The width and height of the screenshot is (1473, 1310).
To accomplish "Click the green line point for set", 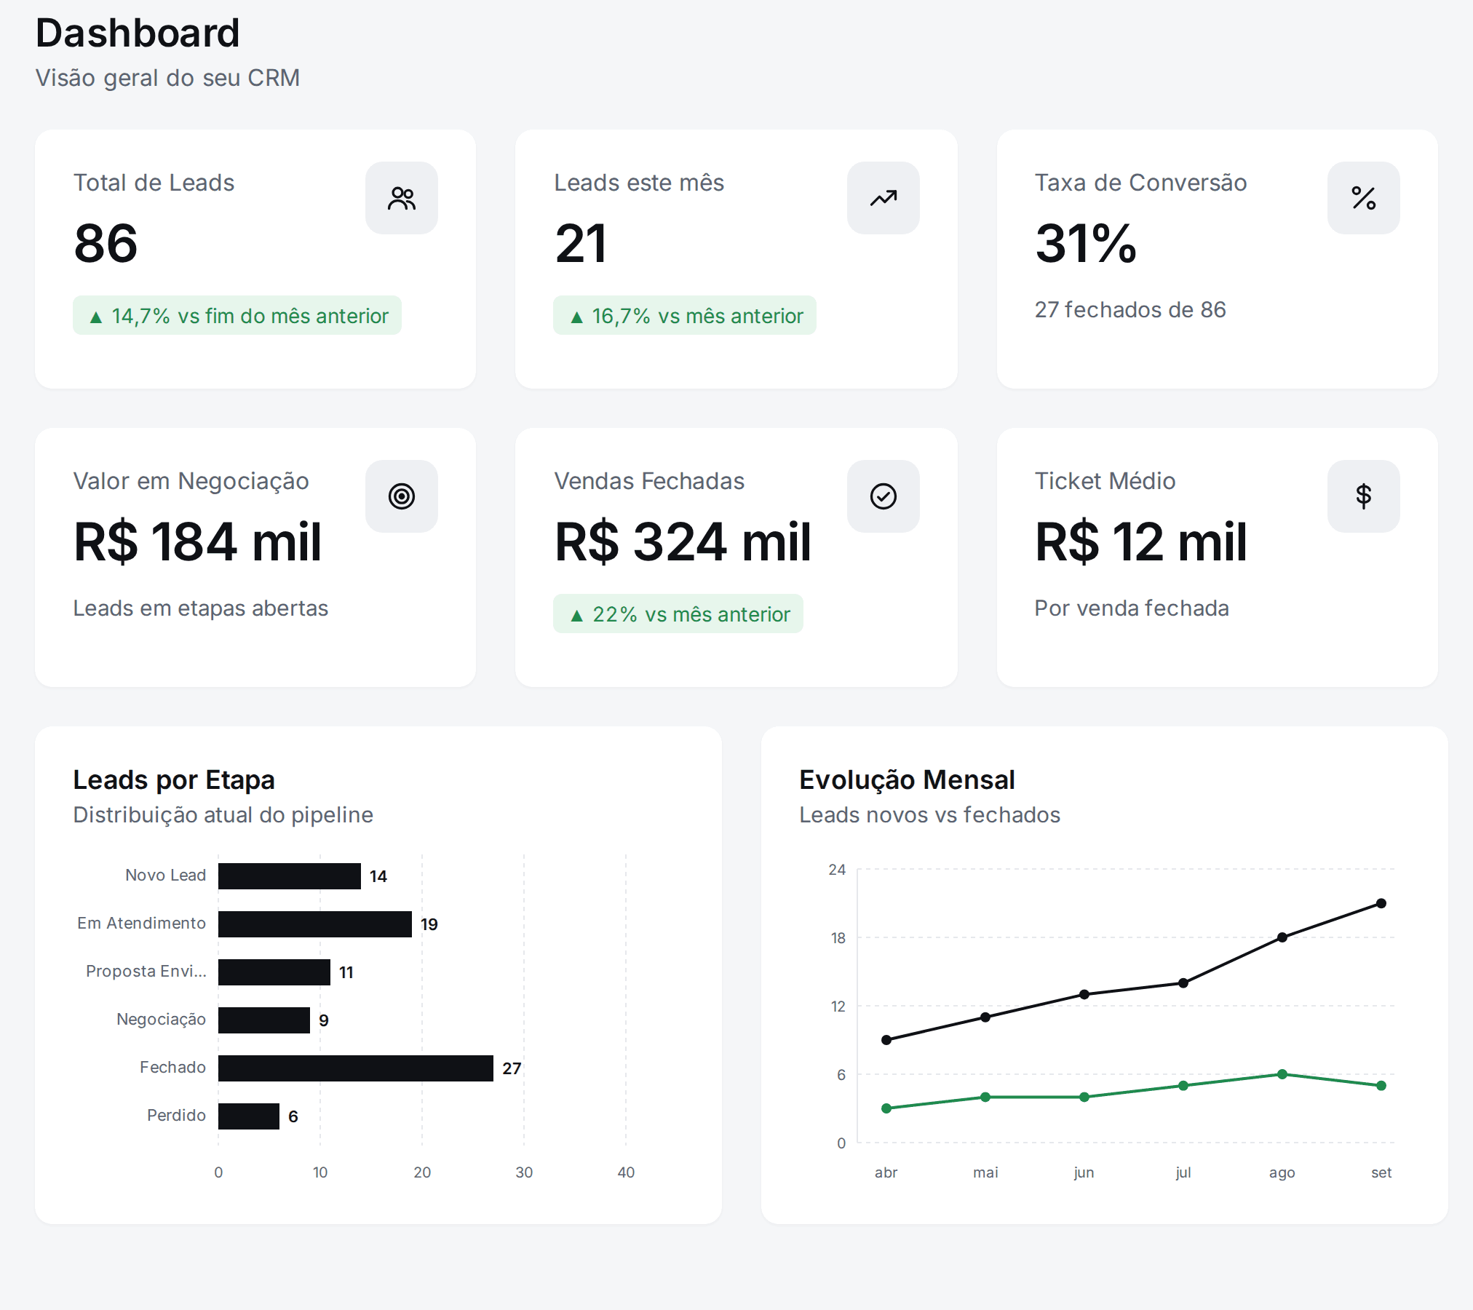I will coord(1381,1086).
